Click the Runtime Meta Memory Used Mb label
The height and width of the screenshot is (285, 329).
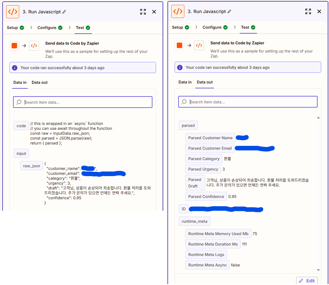coord(218,233)
